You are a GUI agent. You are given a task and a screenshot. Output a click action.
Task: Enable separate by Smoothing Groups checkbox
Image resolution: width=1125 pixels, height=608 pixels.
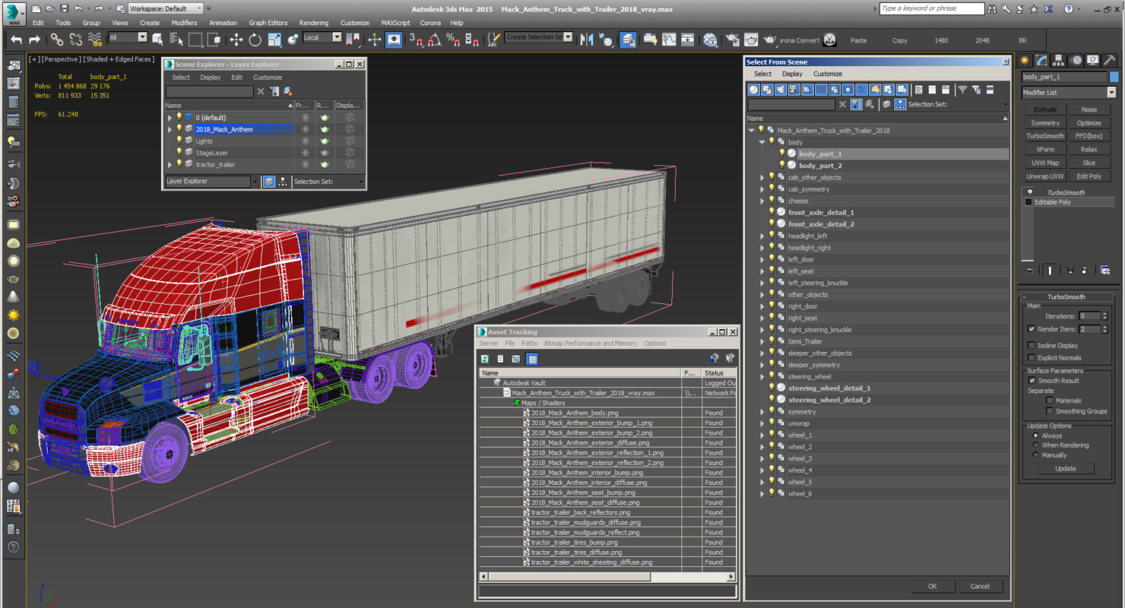1050,411
